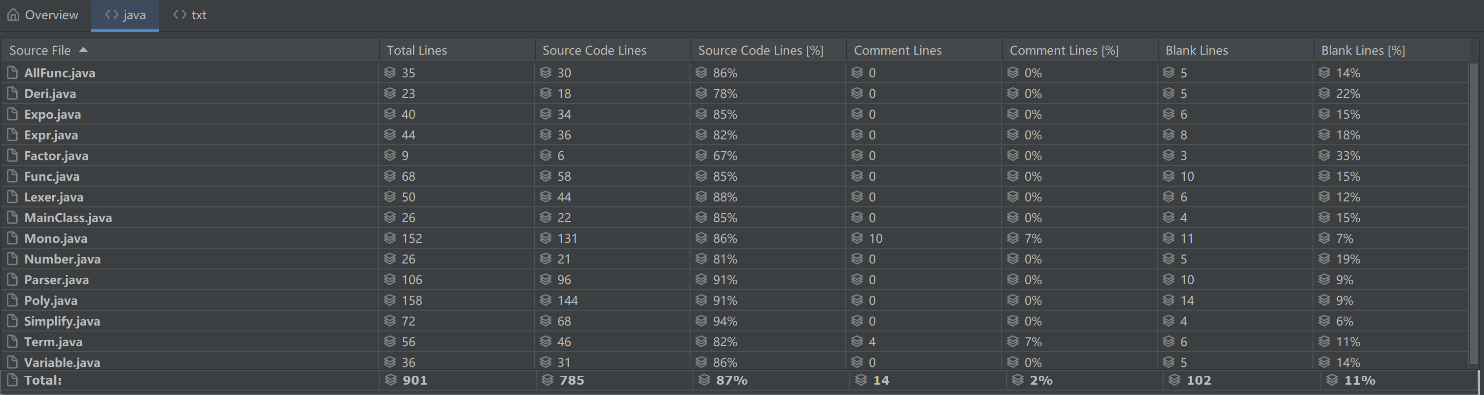Click the layers icon beside 152 total lines
This screenshot has height=395, width=1484.
[x=390, y=238]
